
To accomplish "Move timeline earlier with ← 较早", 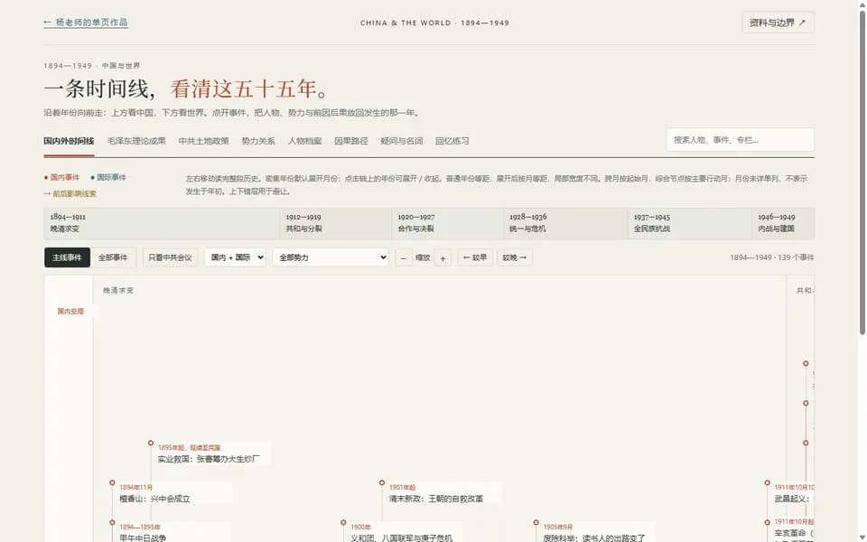I will pyautogui.click(x=475, y=257).
